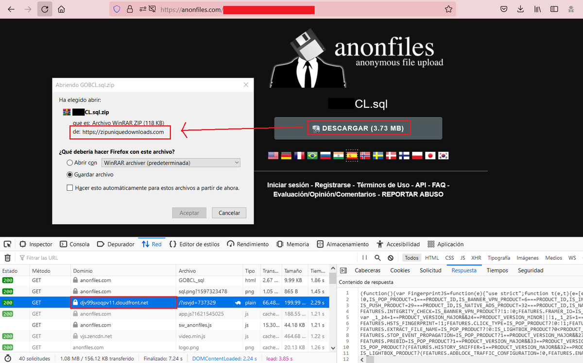Toggle the sidebar icon in browser toolbar
Viewport: 583px width, 363px height.
pyautogui.click(x=554, y=9)
